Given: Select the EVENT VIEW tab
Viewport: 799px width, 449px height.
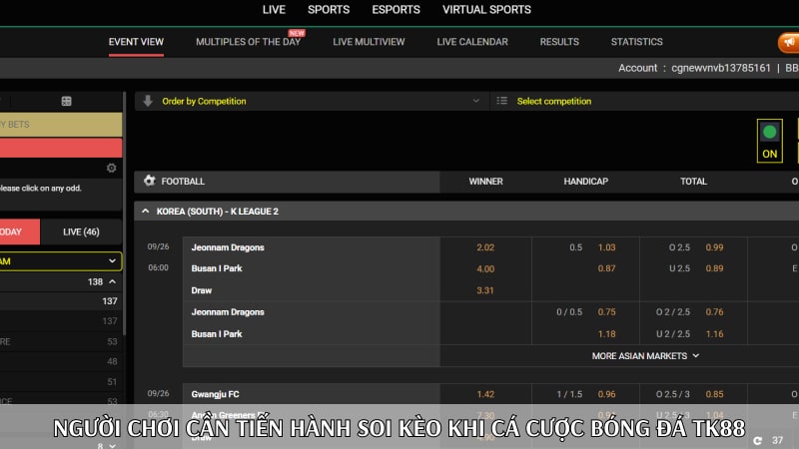Looking at the screenshot, I should point(136,42).
